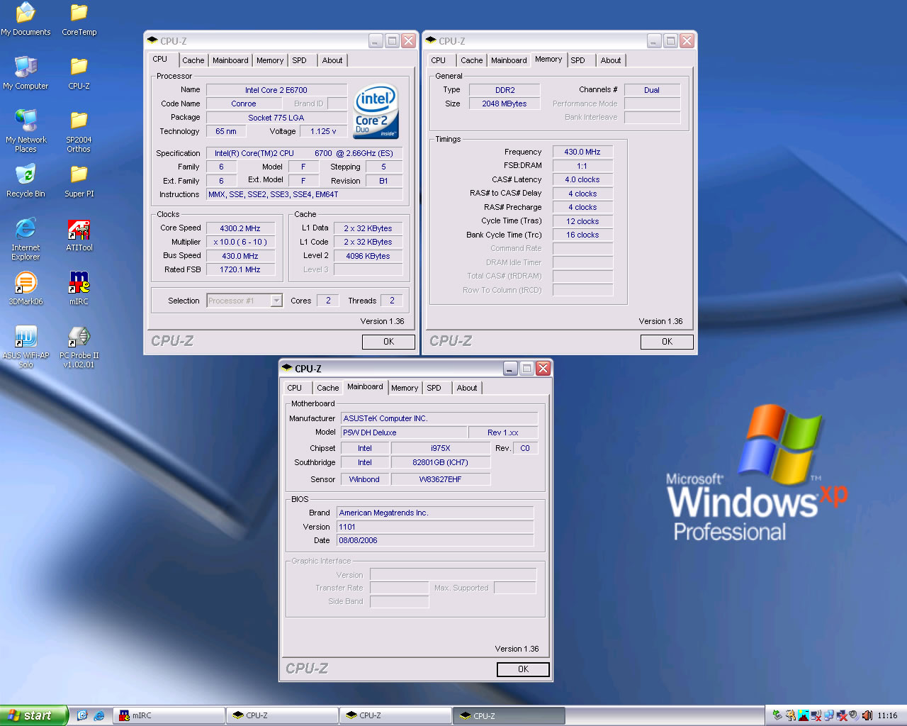This screenshot has width=907, height=726.
Task: Click the motherboard Model field 'P5W DH Deluxe'
Action: click(404, 432)
